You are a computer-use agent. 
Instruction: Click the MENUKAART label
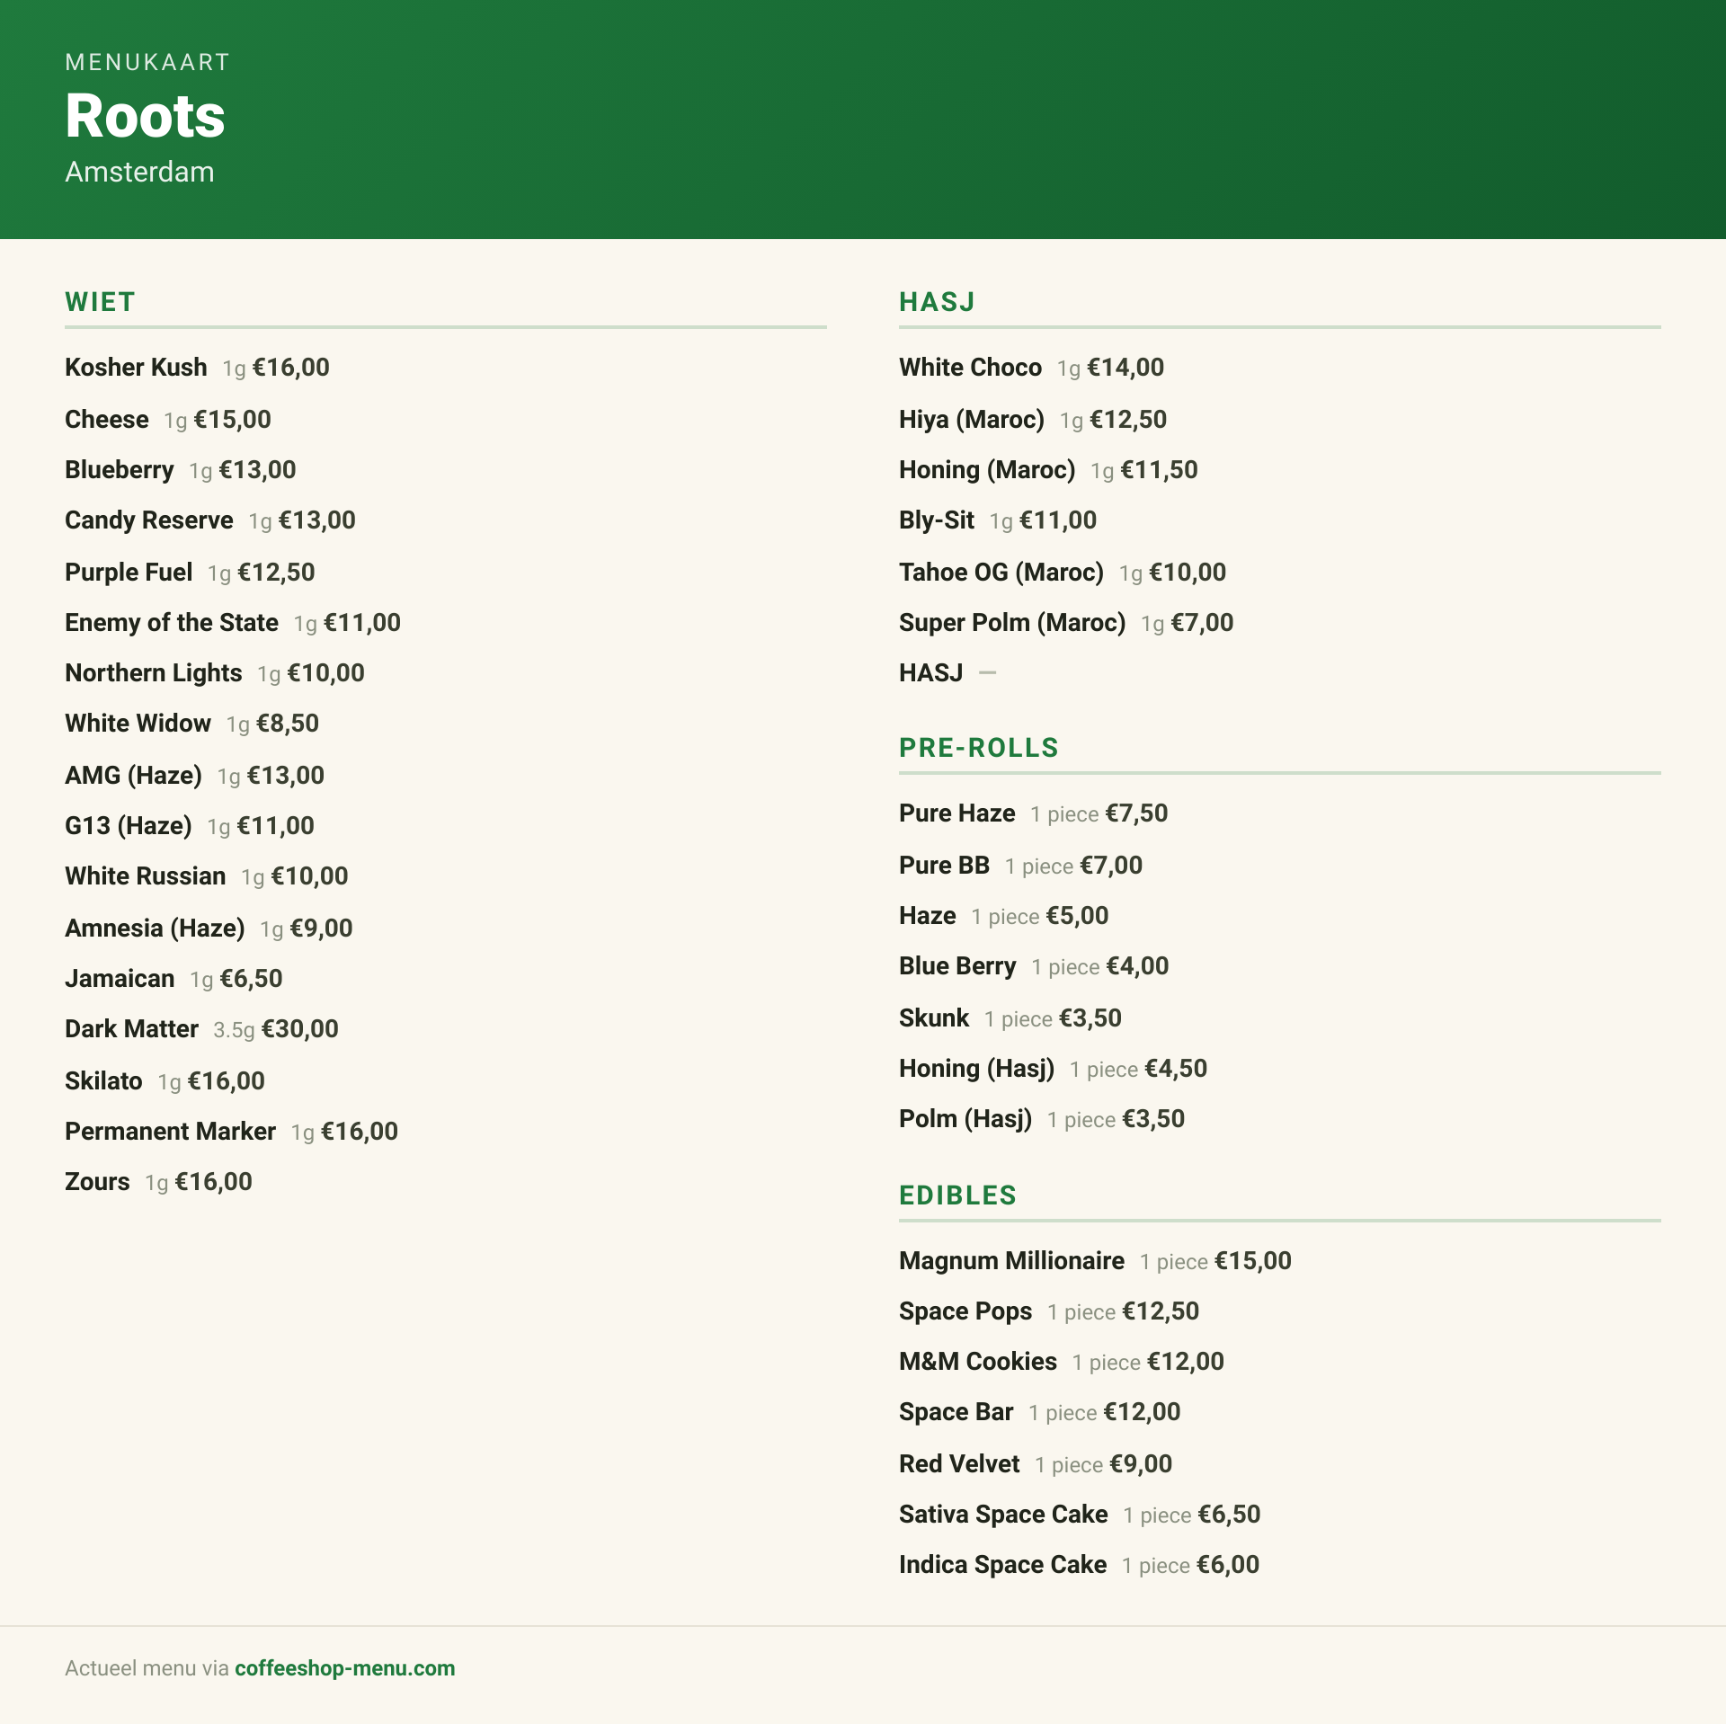pyautogui.click(x=147, y=62)
